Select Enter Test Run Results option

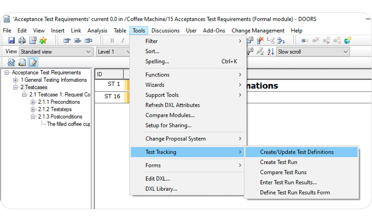click(x=288, y=182)
